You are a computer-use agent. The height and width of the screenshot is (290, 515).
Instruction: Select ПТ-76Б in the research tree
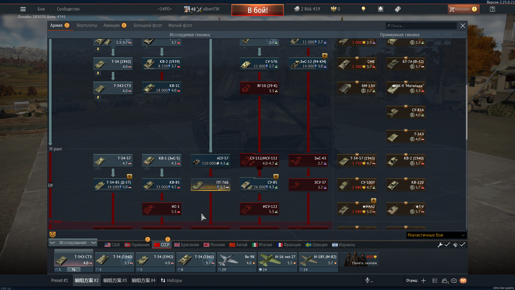[x=211, y=184]
